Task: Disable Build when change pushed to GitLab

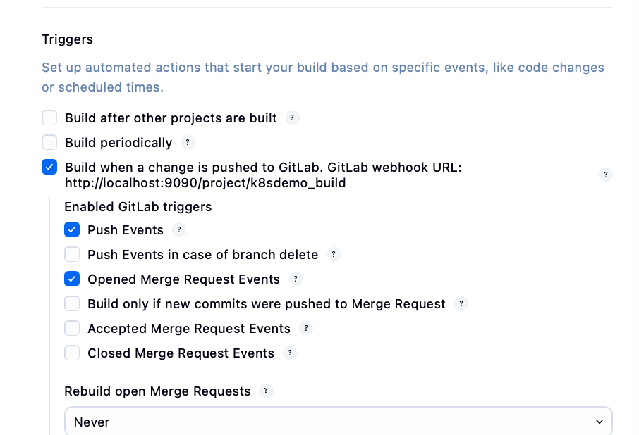Action: tap(49, 168)
